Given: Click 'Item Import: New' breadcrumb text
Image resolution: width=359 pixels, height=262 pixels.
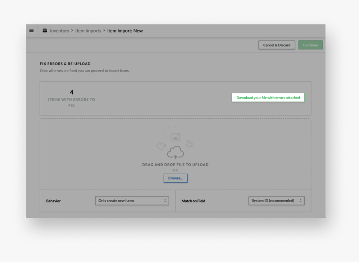Looking at the screenshot, I should (125, 30).
